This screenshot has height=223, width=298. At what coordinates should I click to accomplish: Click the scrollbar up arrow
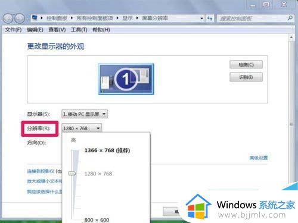pyautogui.click(x=291, y=37)
